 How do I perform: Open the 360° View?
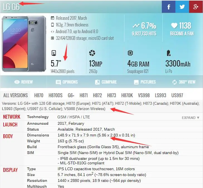184,82
